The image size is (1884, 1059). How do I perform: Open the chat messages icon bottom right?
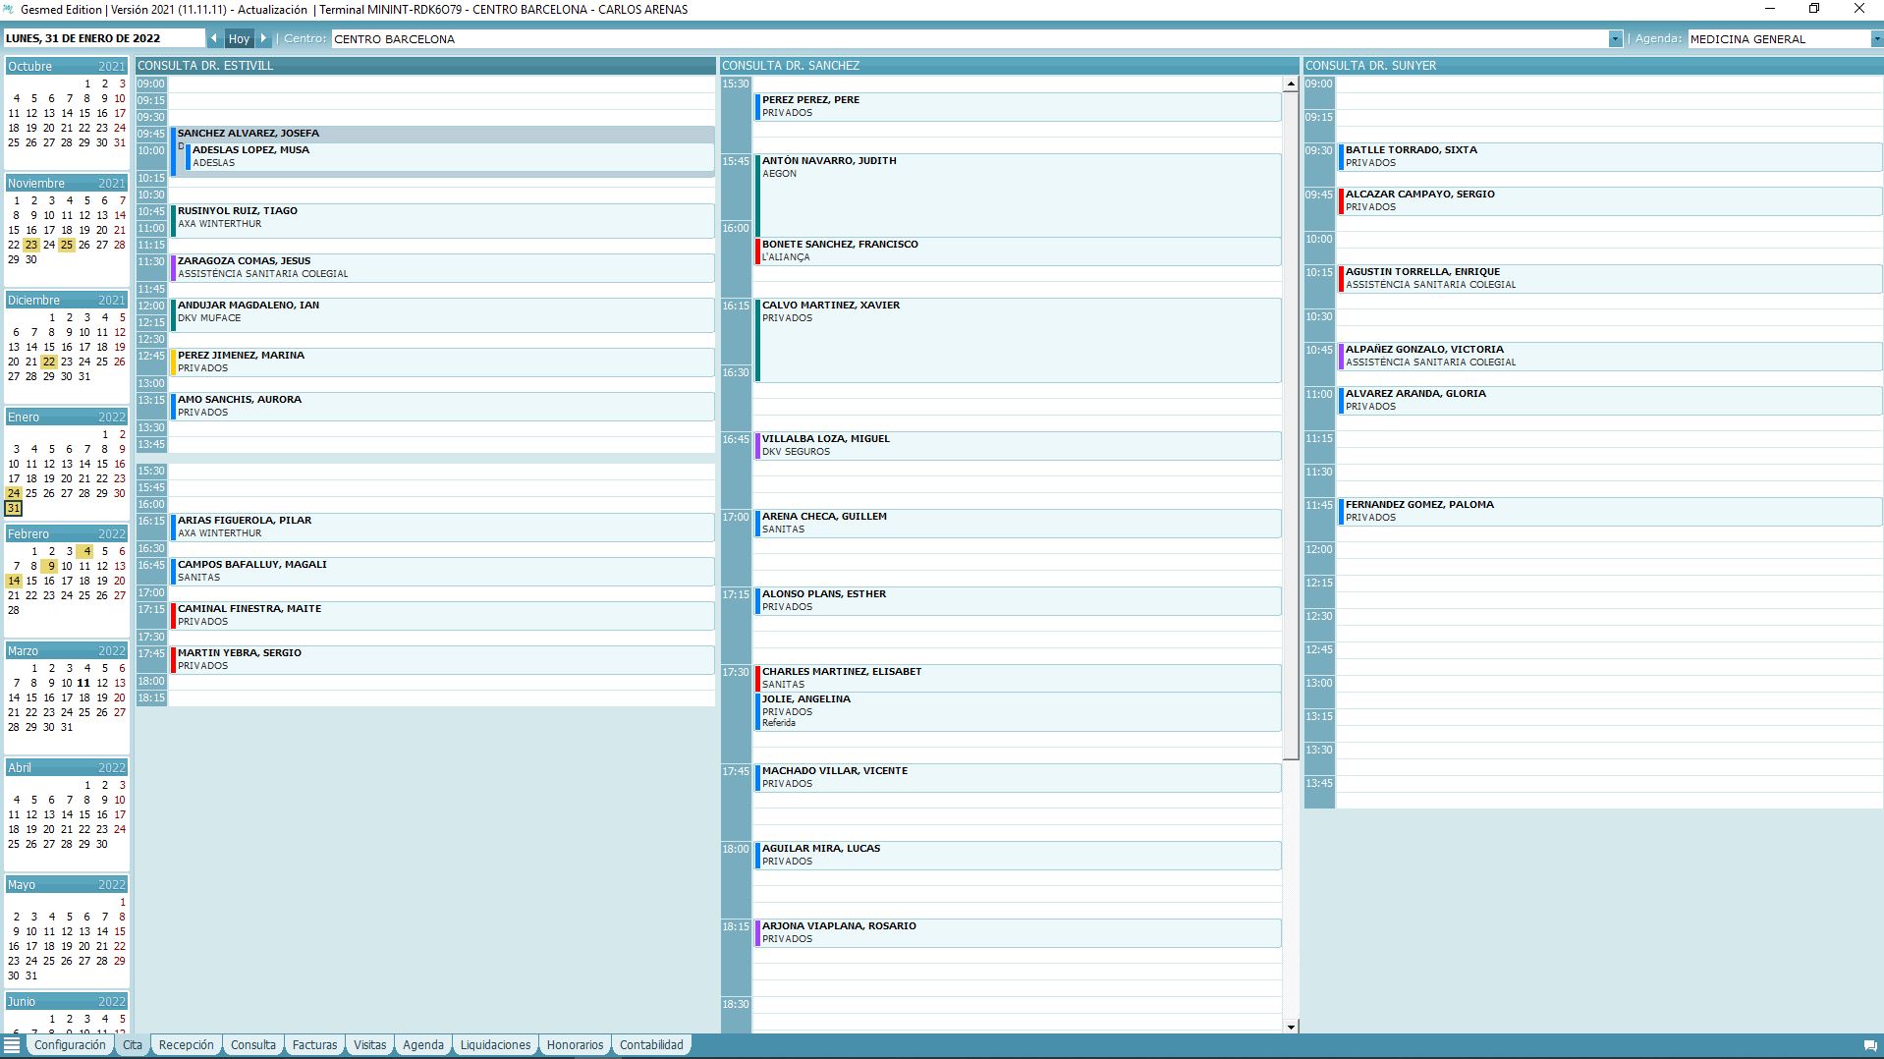1869,1045
